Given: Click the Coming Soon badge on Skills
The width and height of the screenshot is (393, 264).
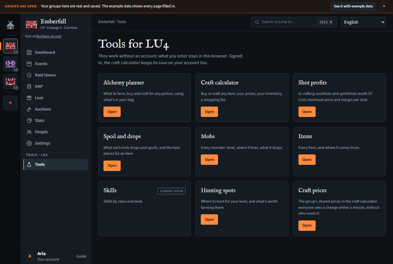Looking at the screenshot, I should [x=171, y=191].
